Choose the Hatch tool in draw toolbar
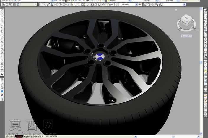The width and height of the screenshot is (208, 138). click(2, 60)
